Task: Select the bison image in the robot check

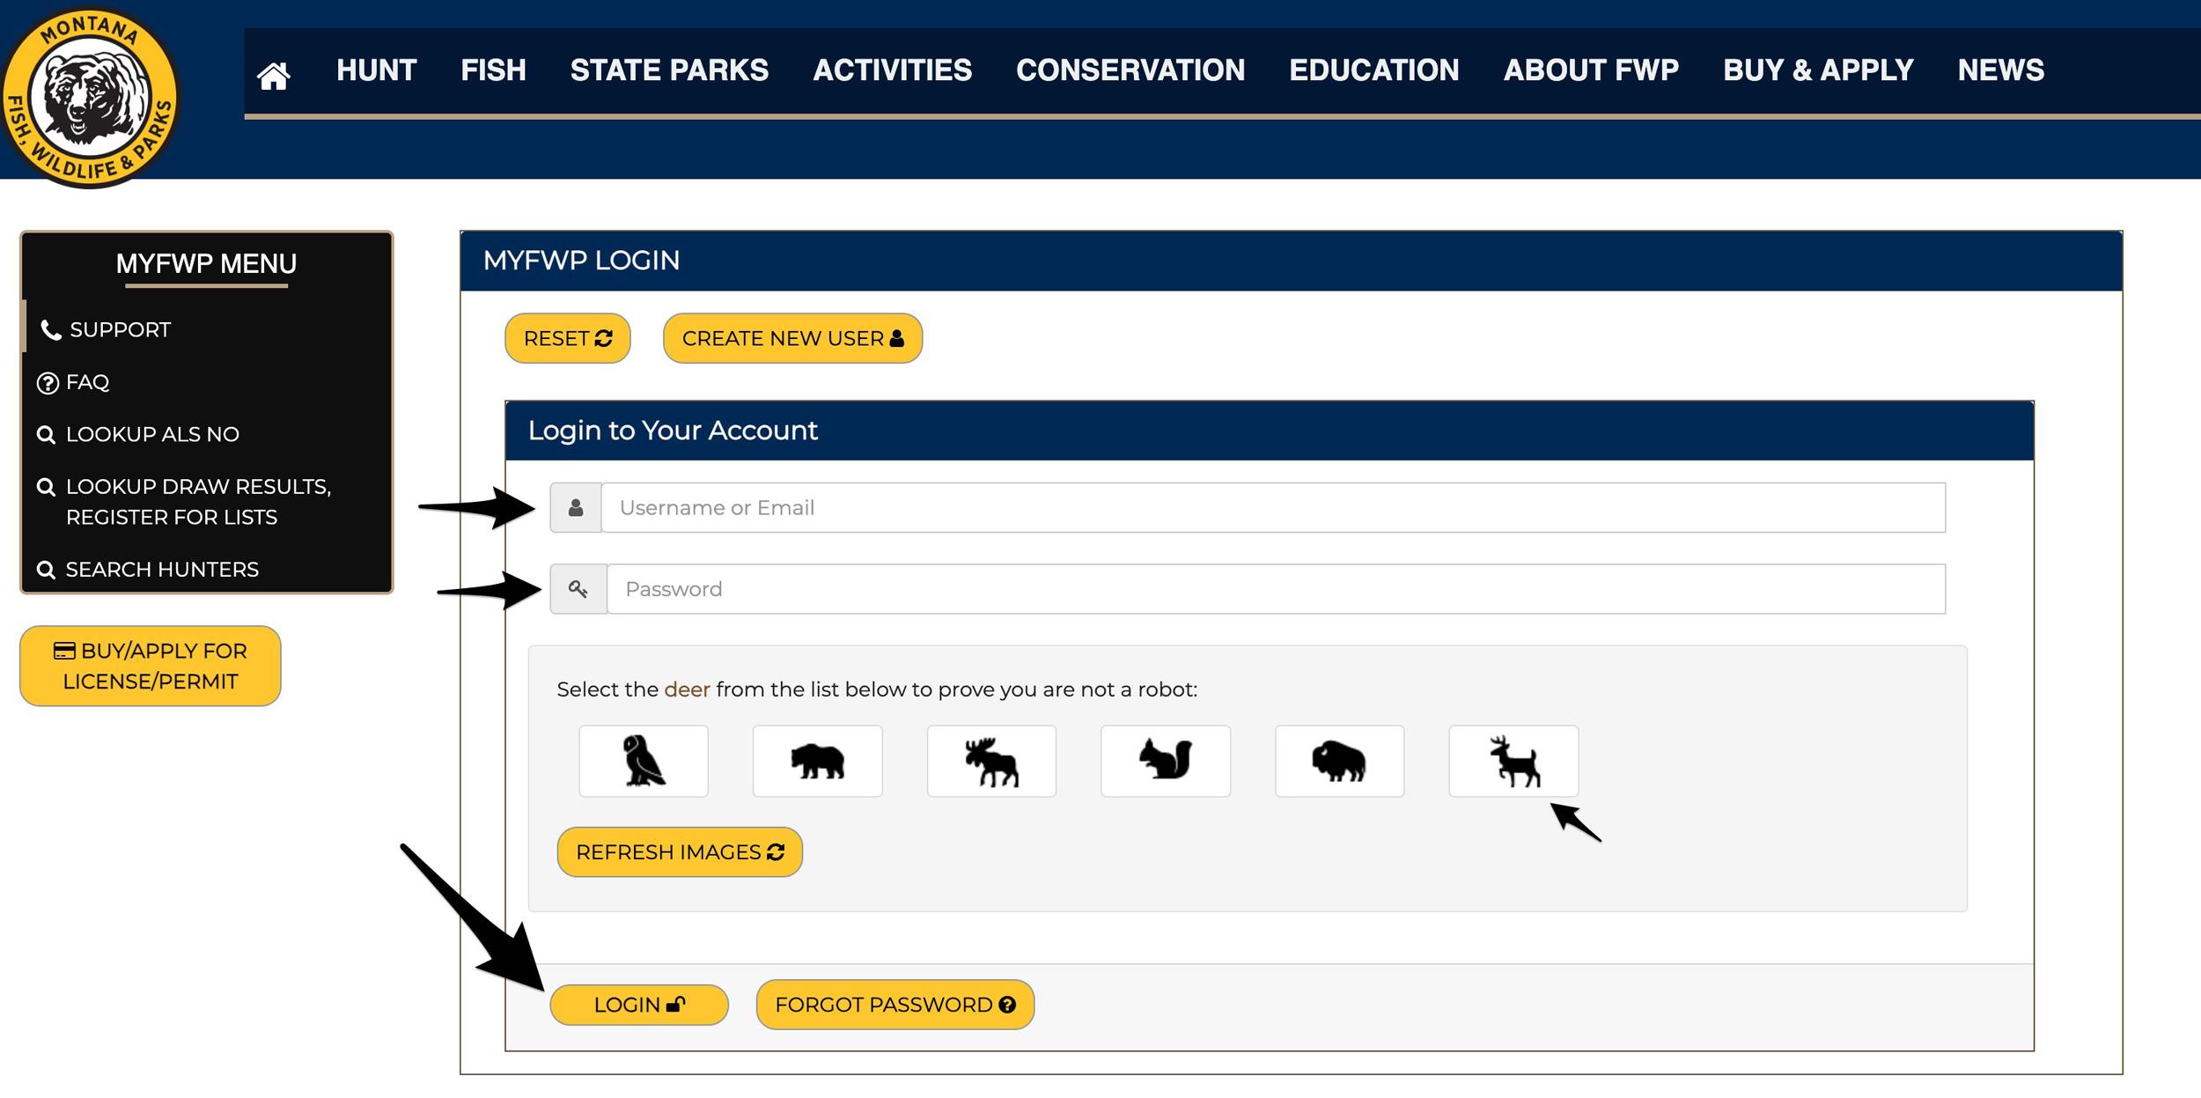Action: [x=1341, y=761]
